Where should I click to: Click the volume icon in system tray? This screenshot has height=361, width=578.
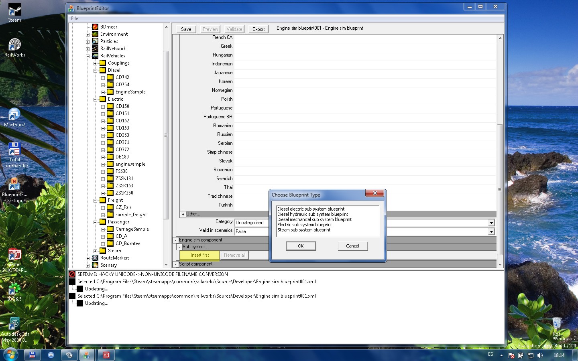[540, 355]
